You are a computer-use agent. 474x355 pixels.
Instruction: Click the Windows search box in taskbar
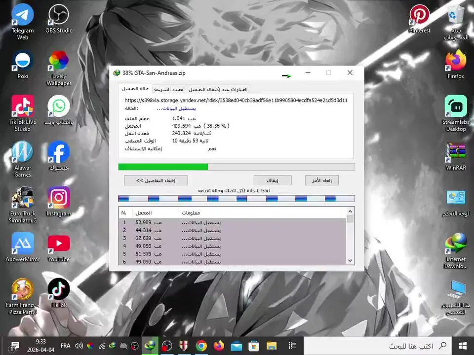[x=377, y=346]
